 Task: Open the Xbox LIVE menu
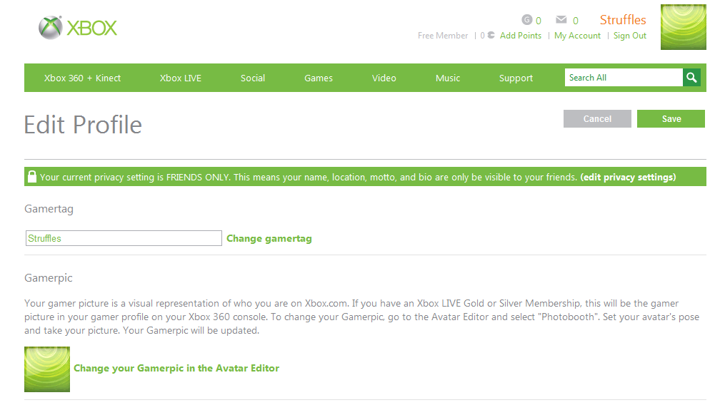tap(181, 78)
